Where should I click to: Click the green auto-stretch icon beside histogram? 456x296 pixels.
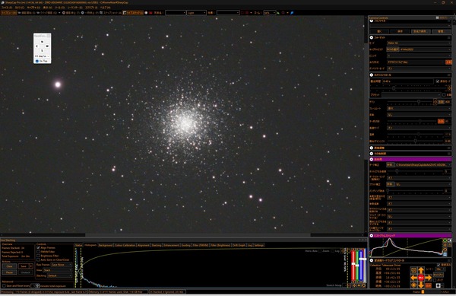pos(445,240)
